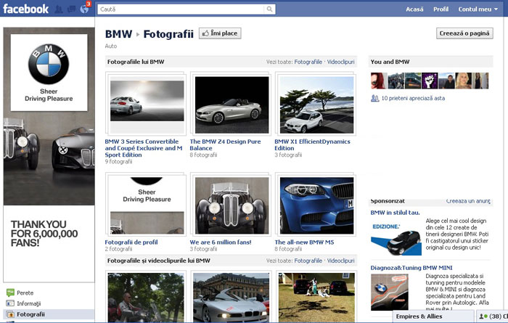Click BMW X1 EfficientDynamics Edition title
Viewport: 508px width, 323px height.
(312, 145)
